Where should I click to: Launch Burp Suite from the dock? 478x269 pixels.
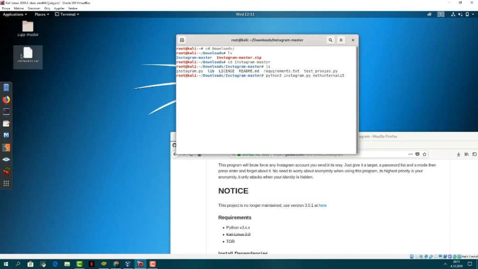click(6, 148)
